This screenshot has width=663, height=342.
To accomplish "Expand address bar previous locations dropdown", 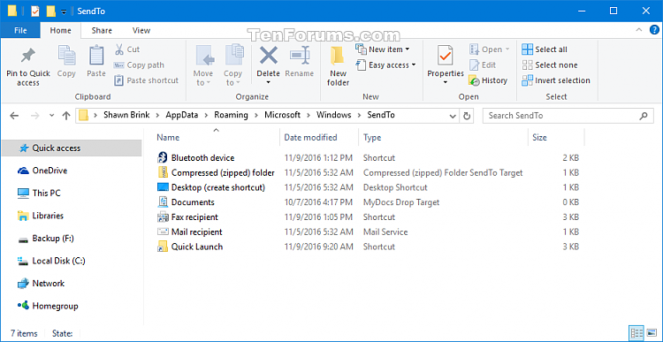I will (x=453, y=116).
